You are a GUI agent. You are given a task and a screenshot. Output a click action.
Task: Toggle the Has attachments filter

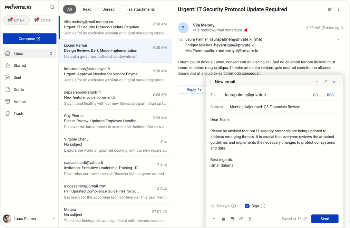point(140,9)
